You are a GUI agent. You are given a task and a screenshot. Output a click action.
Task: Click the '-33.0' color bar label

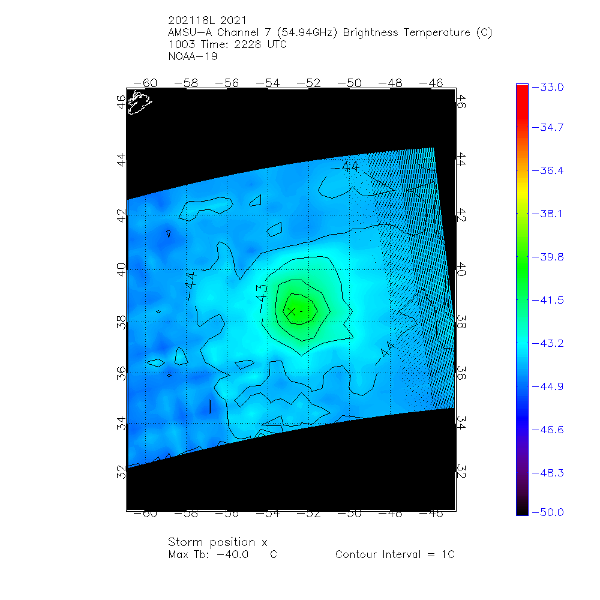point(548,87)
